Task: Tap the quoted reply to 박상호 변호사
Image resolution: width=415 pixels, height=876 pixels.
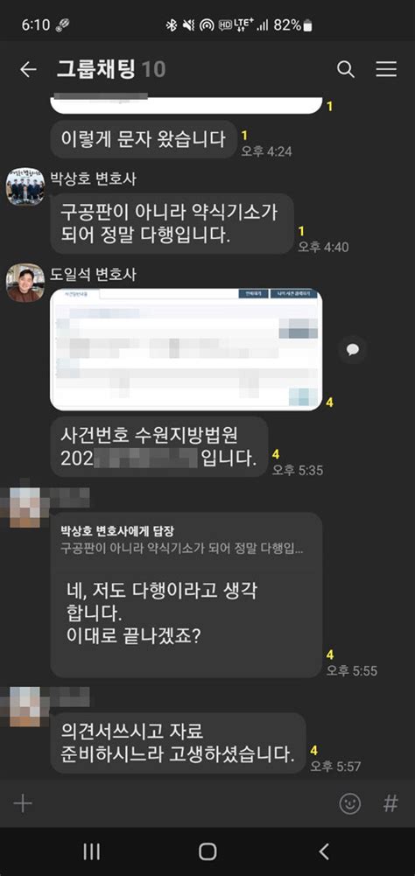Action: 182,539
